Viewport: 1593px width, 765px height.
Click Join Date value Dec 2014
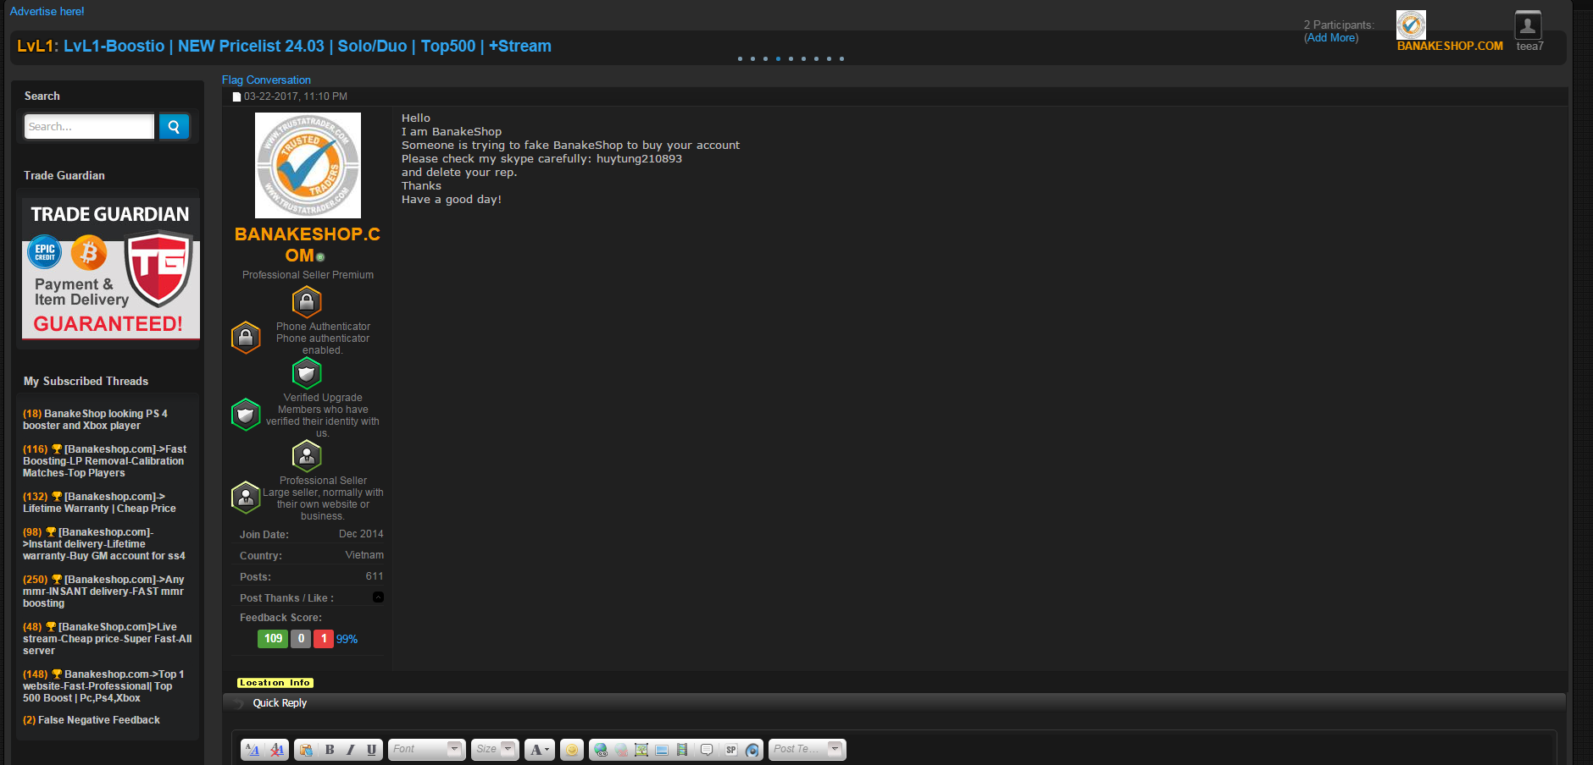point(361,534)
